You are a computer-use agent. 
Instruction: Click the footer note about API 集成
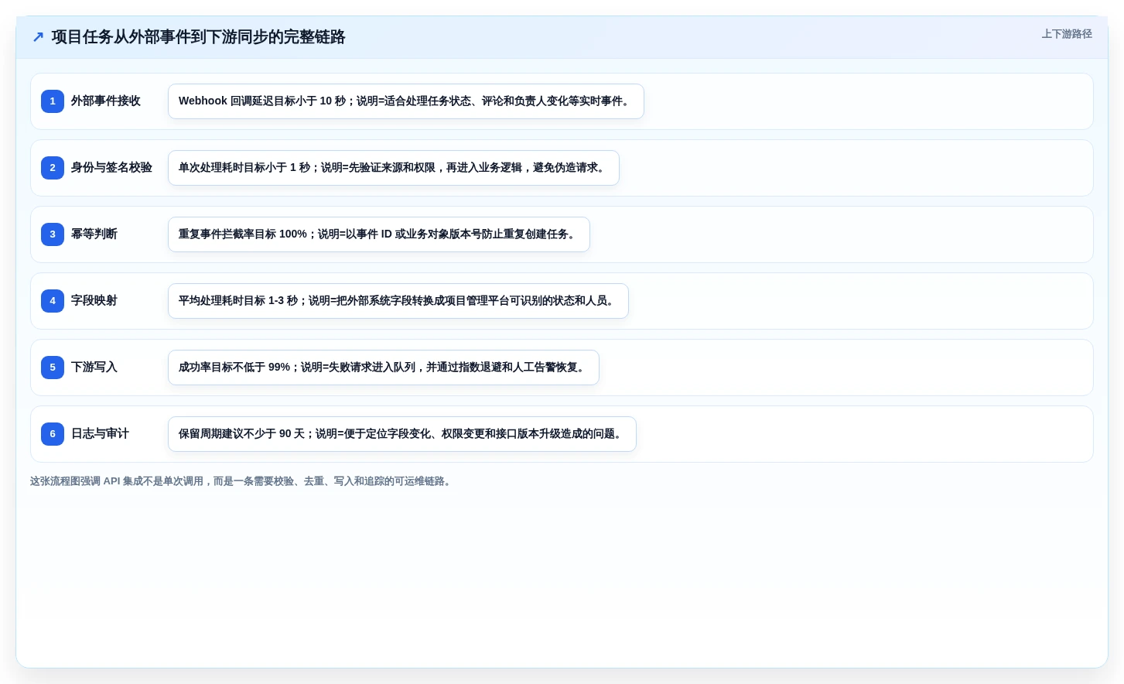[242, 481]
